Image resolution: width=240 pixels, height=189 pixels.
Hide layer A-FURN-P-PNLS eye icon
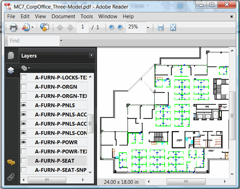(24, 105)
